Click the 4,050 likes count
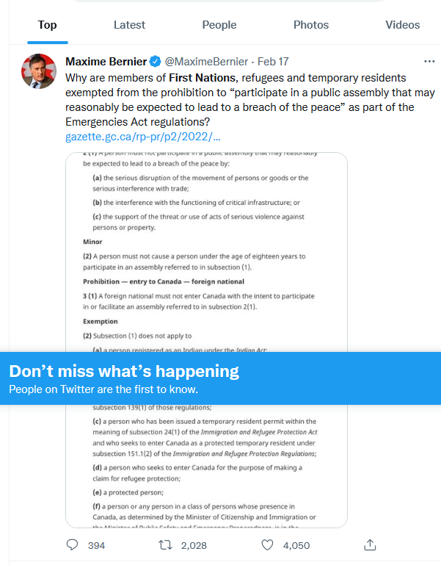441x565 pixels. (296, 546)
